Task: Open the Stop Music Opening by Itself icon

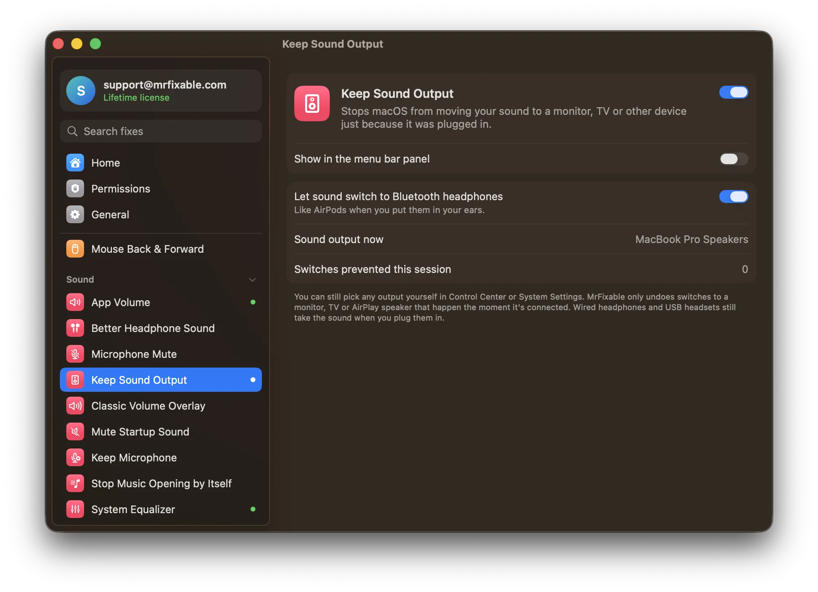Action: (x=75, y=483)
